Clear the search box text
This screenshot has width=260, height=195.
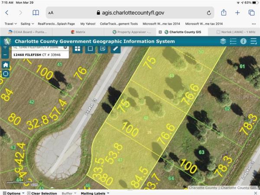click(x=65, y=46)
